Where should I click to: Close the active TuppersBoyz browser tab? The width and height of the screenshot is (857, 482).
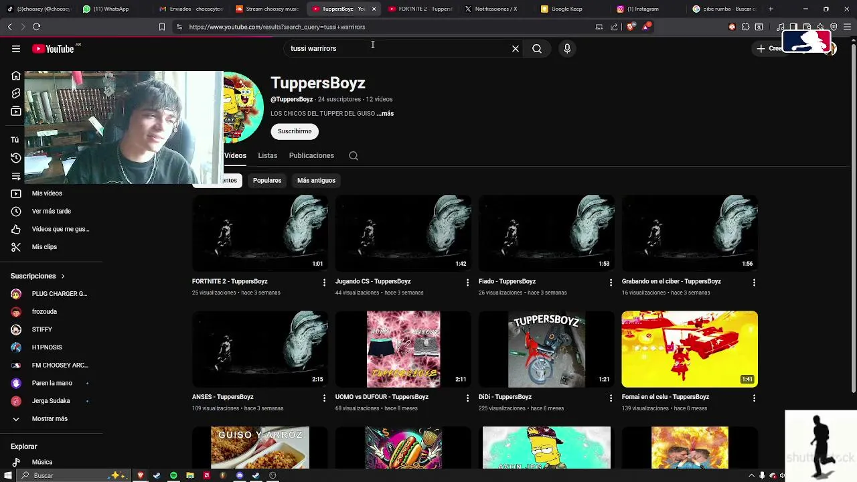pos(374,9)
